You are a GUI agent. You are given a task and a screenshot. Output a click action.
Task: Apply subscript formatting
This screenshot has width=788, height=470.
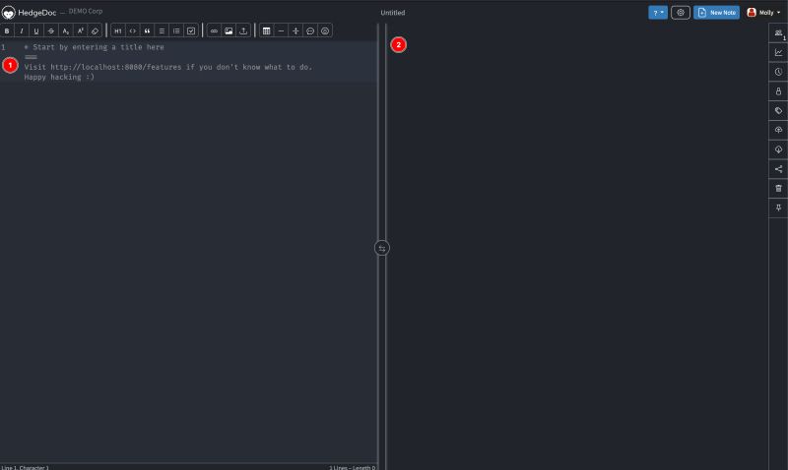65,31
